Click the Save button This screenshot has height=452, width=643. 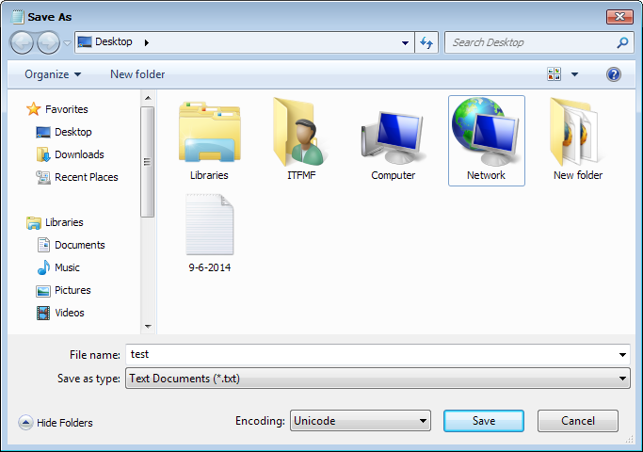pyautogui.click(x=484, y=420)
